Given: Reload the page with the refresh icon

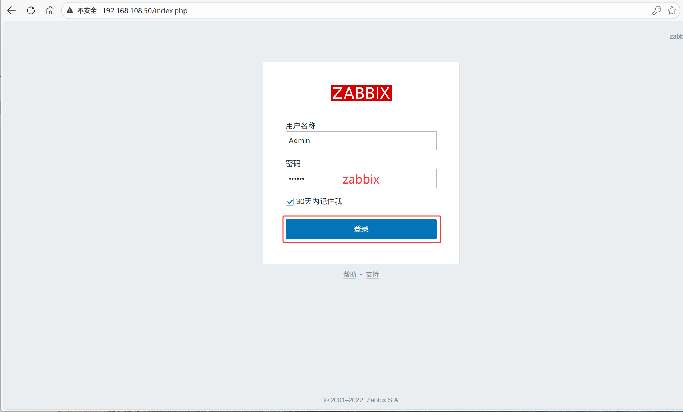Looking at the screenshot, I should (31, 10).
